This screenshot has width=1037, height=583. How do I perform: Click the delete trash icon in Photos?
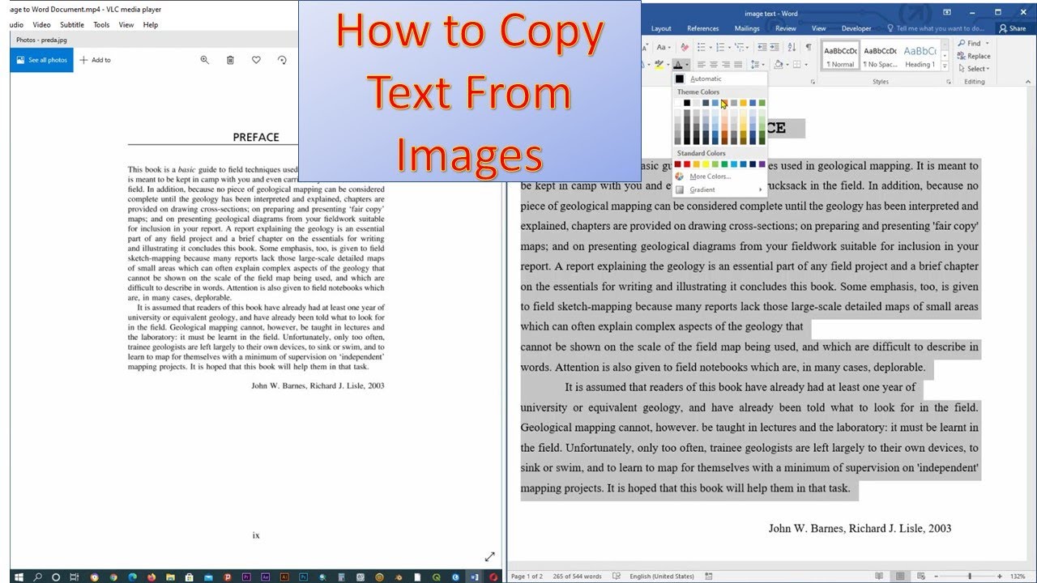pos(230,60)
